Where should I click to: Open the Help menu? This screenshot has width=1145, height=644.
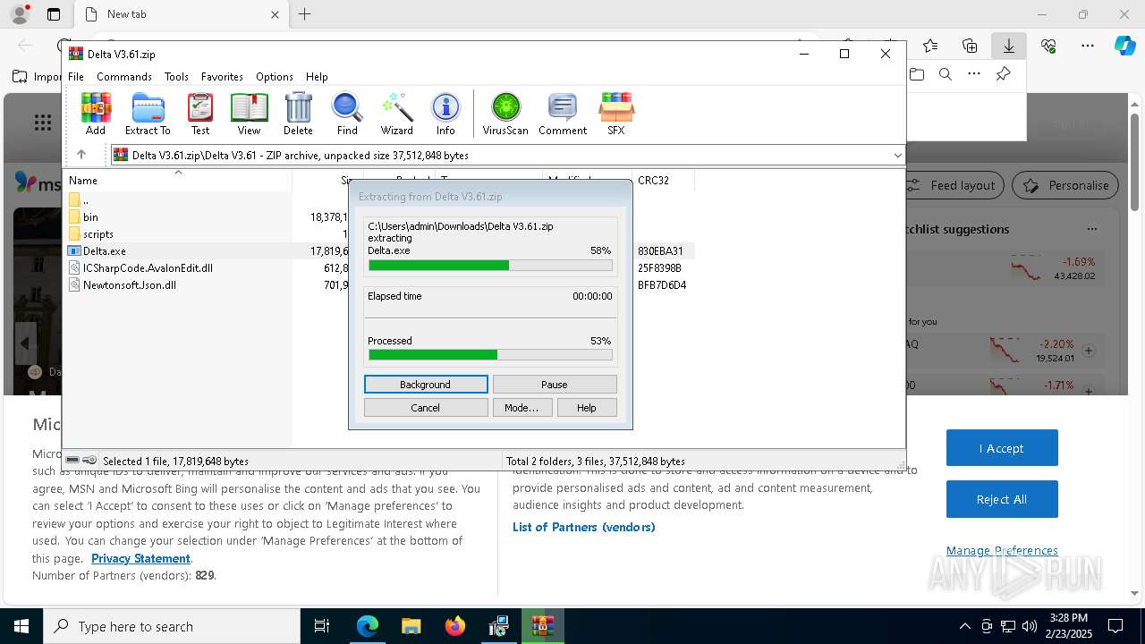(x=317, y=77)
